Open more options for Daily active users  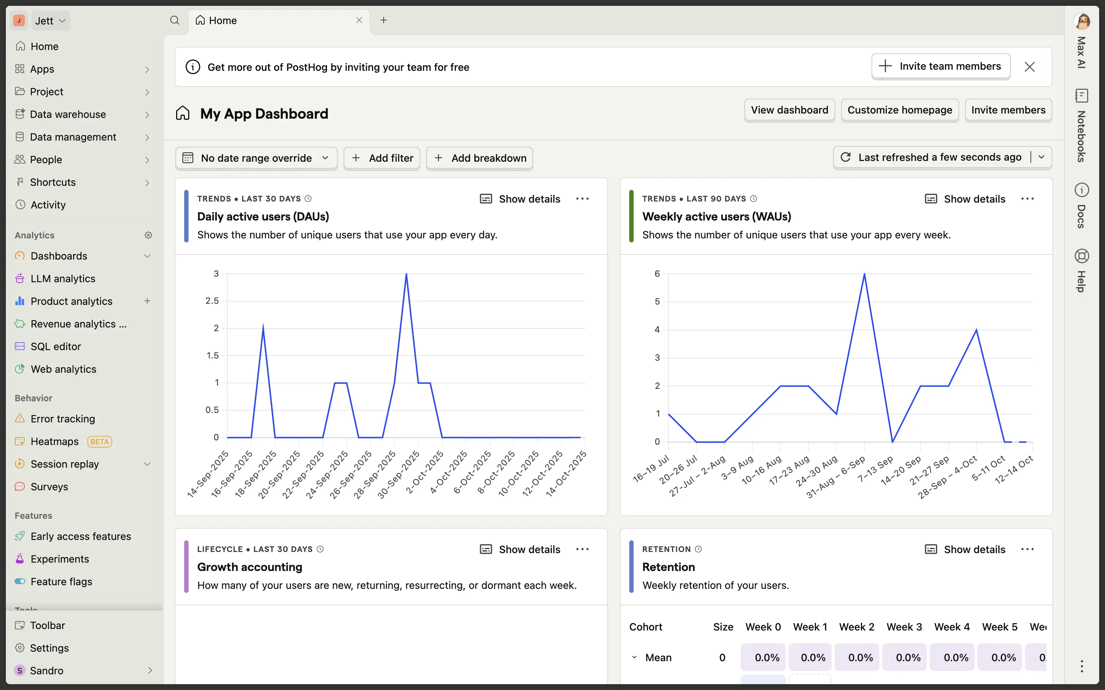(x=582, y=199)
